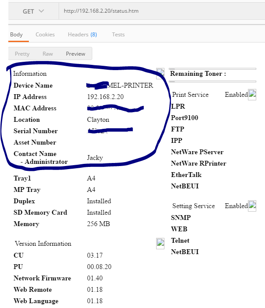Switch to the Body tab
The image size is (265, 308).
coord(16,35)
